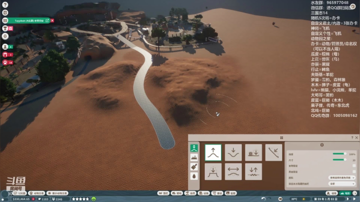Open the zoo overview icon below help

pyautogui.click(x=5, y=12)
